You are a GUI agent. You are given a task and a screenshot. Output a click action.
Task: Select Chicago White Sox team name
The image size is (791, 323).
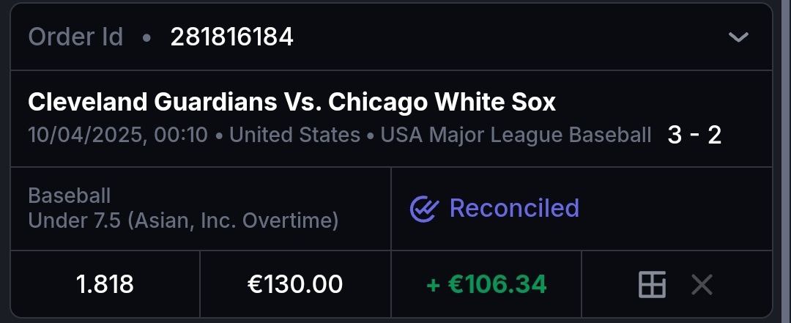[442, 103]
